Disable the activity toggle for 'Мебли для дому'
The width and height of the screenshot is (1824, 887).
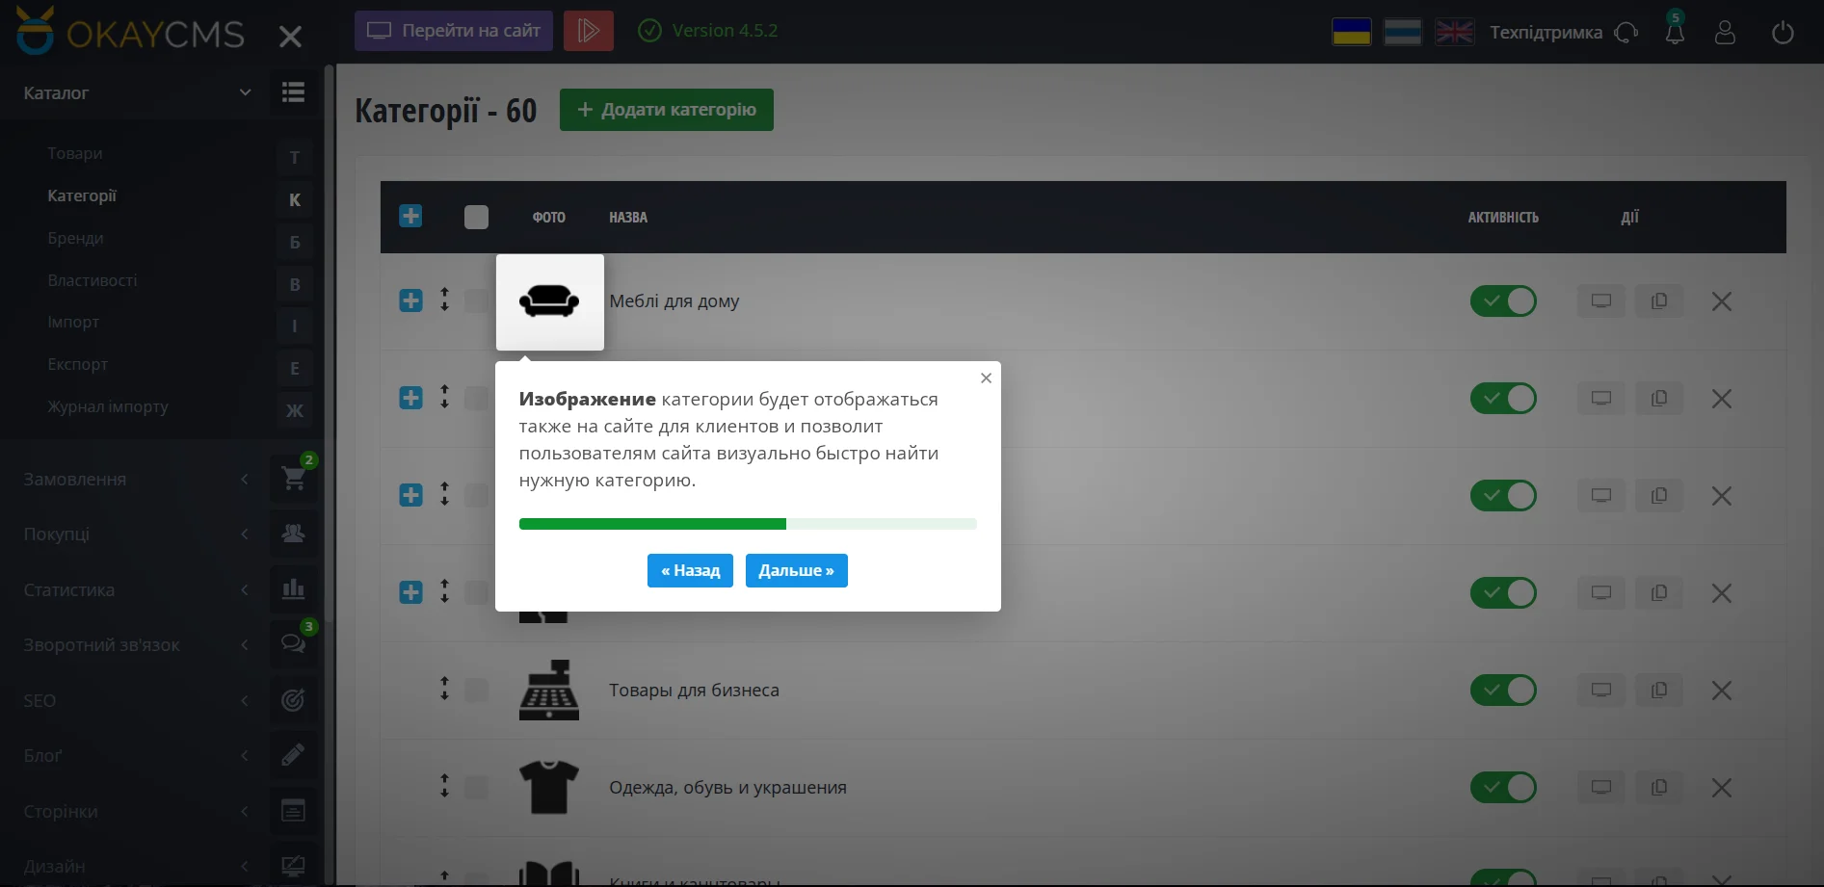1503,300
